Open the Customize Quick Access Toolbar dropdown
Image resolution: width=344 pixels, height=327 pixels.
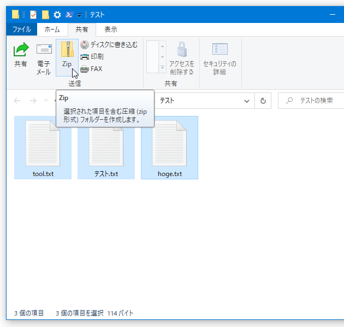coord(79,15)
